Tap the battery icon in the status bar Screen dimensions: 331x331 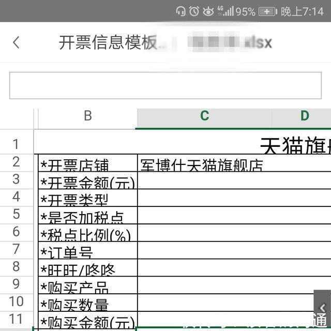(268, 11)
